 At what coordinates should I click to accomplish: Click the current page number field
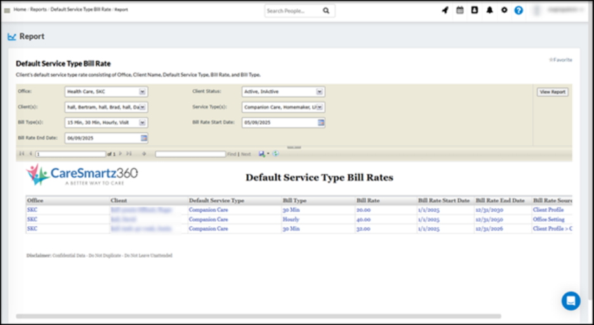70,154
